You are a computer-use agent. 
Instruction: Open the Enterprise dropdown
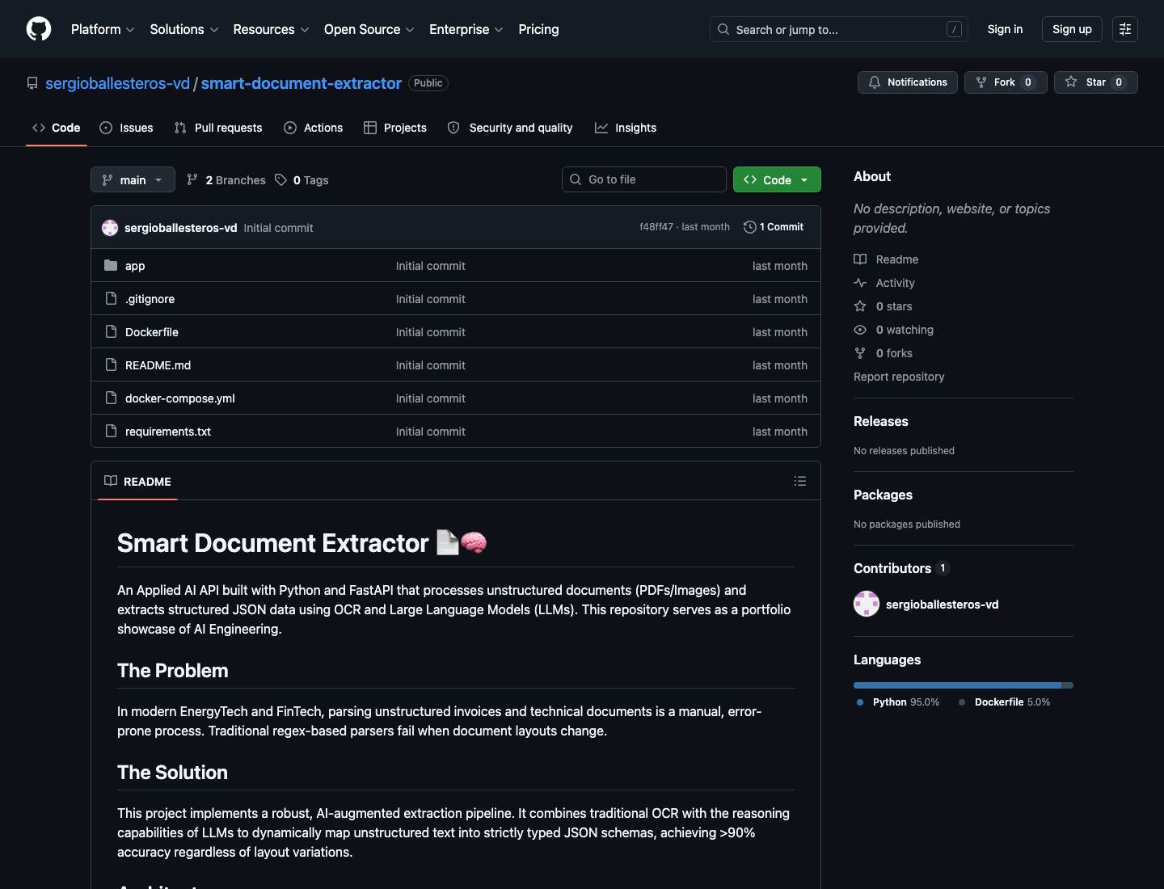coord(466,29)
